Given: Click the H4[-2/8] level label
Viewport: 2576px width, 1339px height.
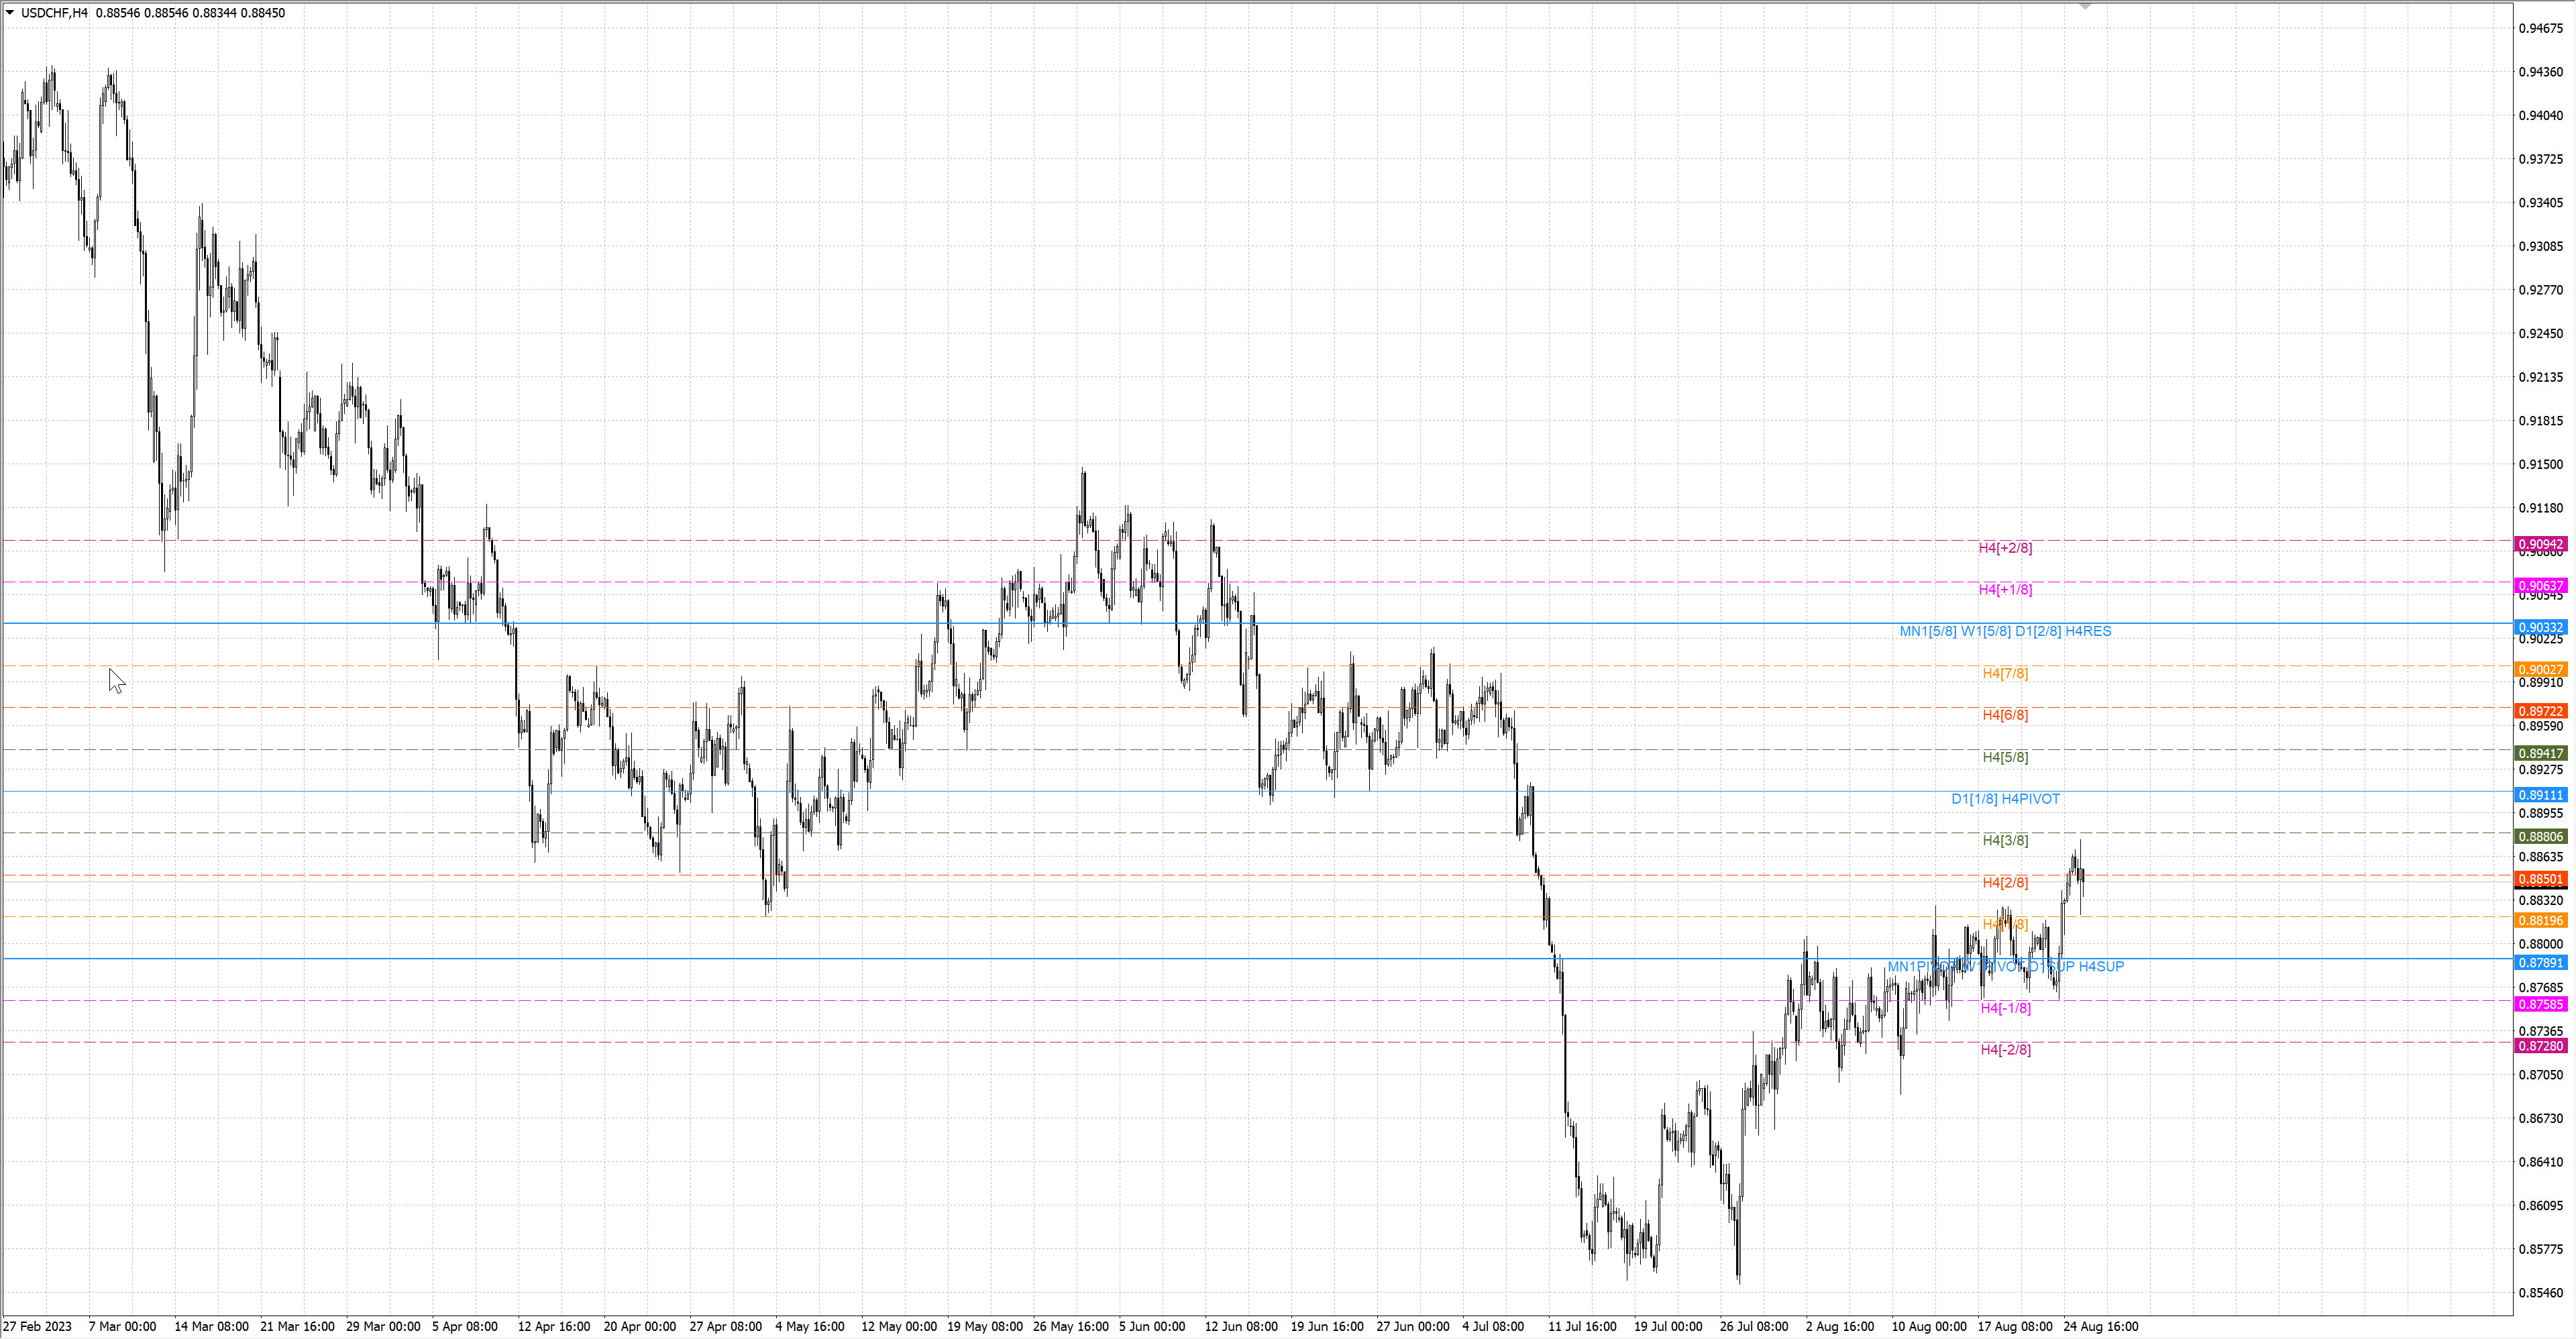Looking at the screenshot, I should tap(2005, 1050).
